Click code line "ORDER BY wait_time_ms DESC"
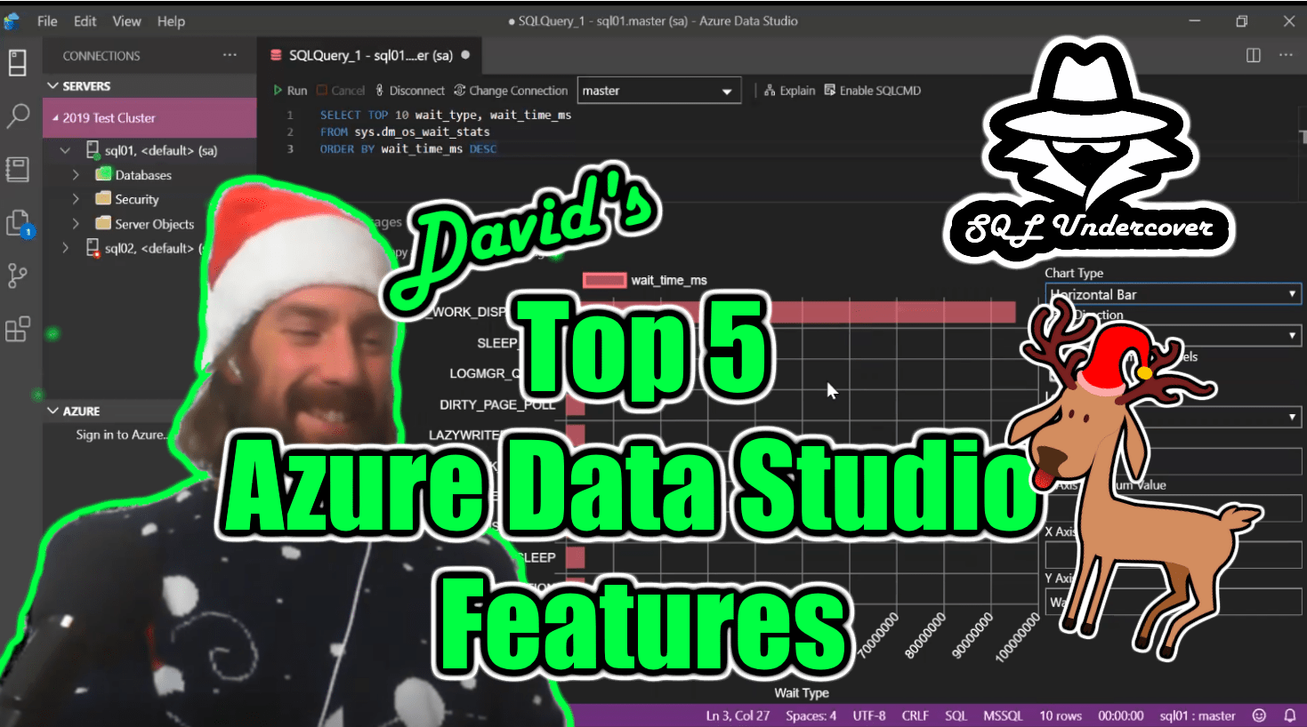This screenshot has height=727, width=1307. 408,148
